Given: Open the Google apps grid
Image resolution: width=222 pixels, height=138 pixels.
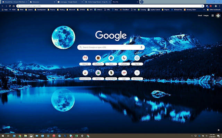Looking at the screenshot, I should (213, 16).
